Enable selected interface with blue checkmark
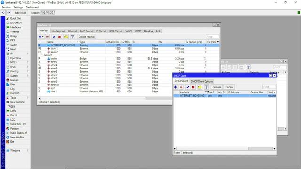Viewport: 301px width, 169px height. coord(54,37)
